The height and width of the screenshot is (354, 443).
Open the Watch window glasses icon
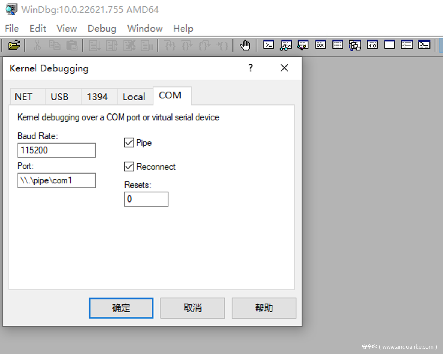[286, 45]
